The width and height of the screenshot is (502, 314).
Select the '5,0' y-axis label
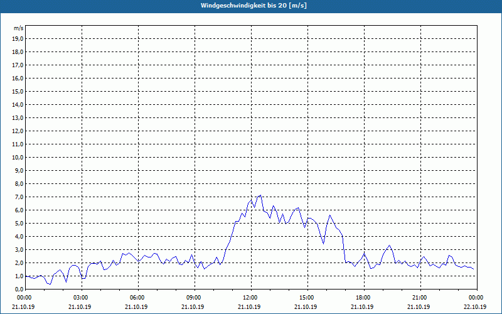19,224
